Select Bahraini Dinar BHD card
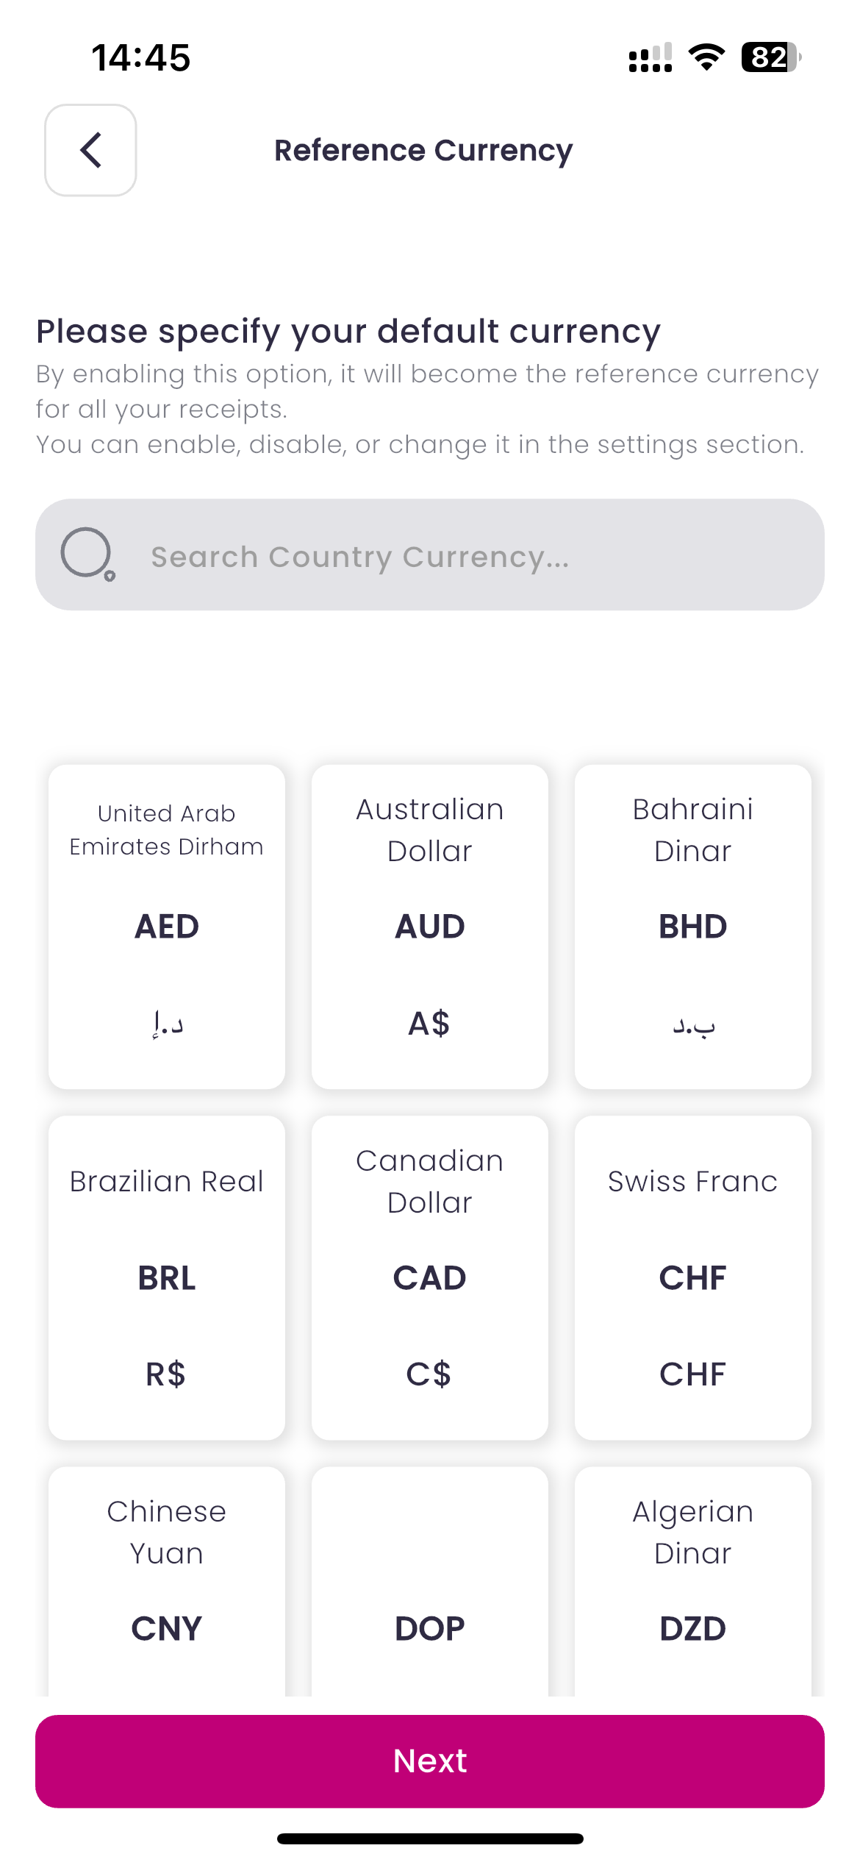860x1862 pixels. click(x=692, y=925)
